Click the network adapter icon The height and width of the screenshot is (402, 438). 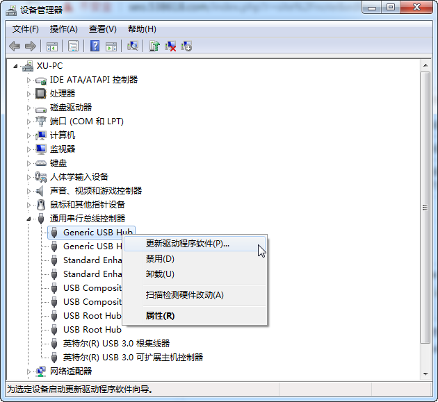(41, 371)
